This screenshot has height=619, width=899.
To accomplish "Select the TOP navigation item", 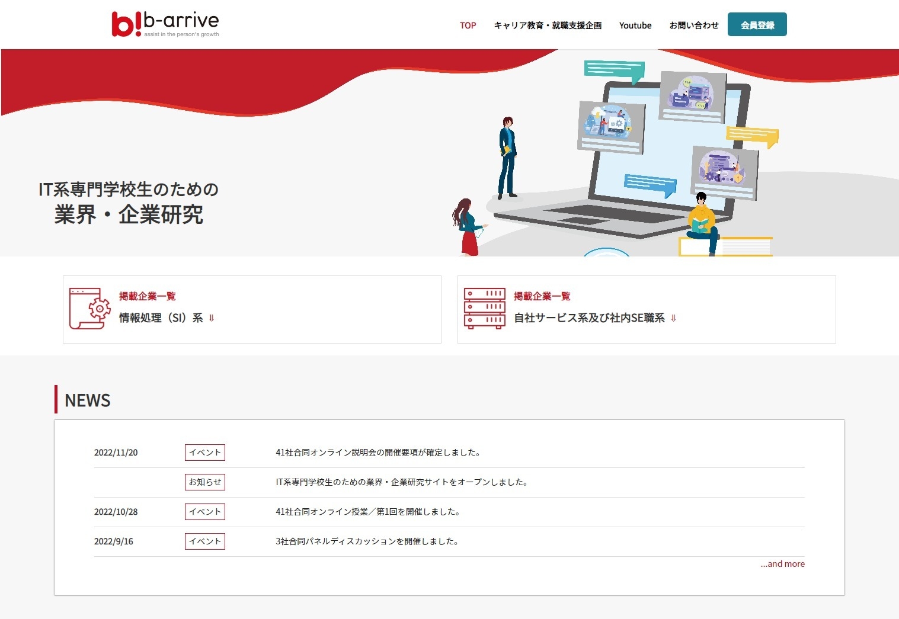I will pyautogui.click(x=468, y=25).
